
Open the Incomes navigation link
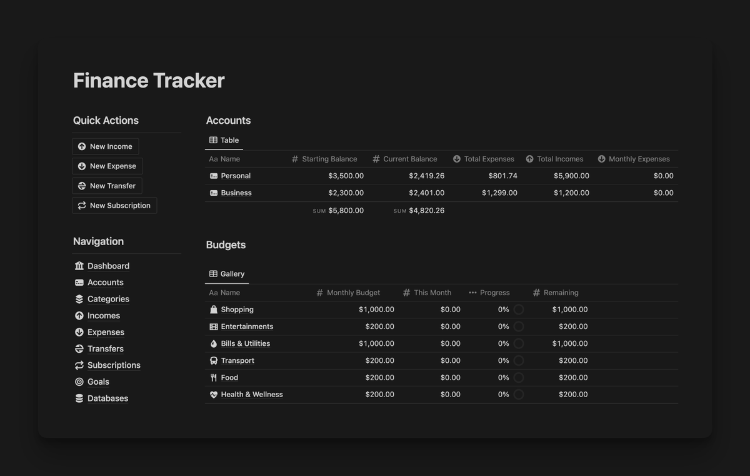coord(104,315)
